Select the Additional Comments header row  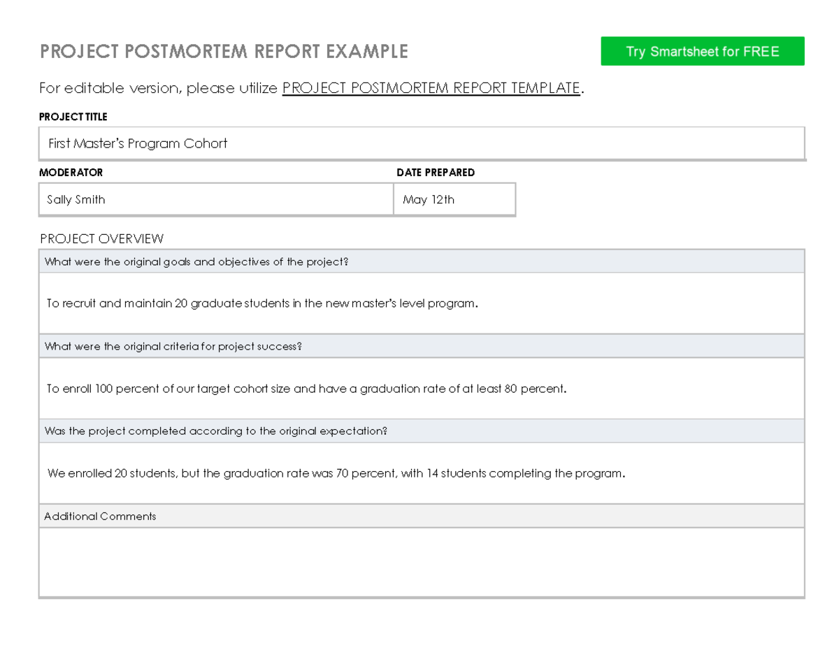[x=422, y=517]
